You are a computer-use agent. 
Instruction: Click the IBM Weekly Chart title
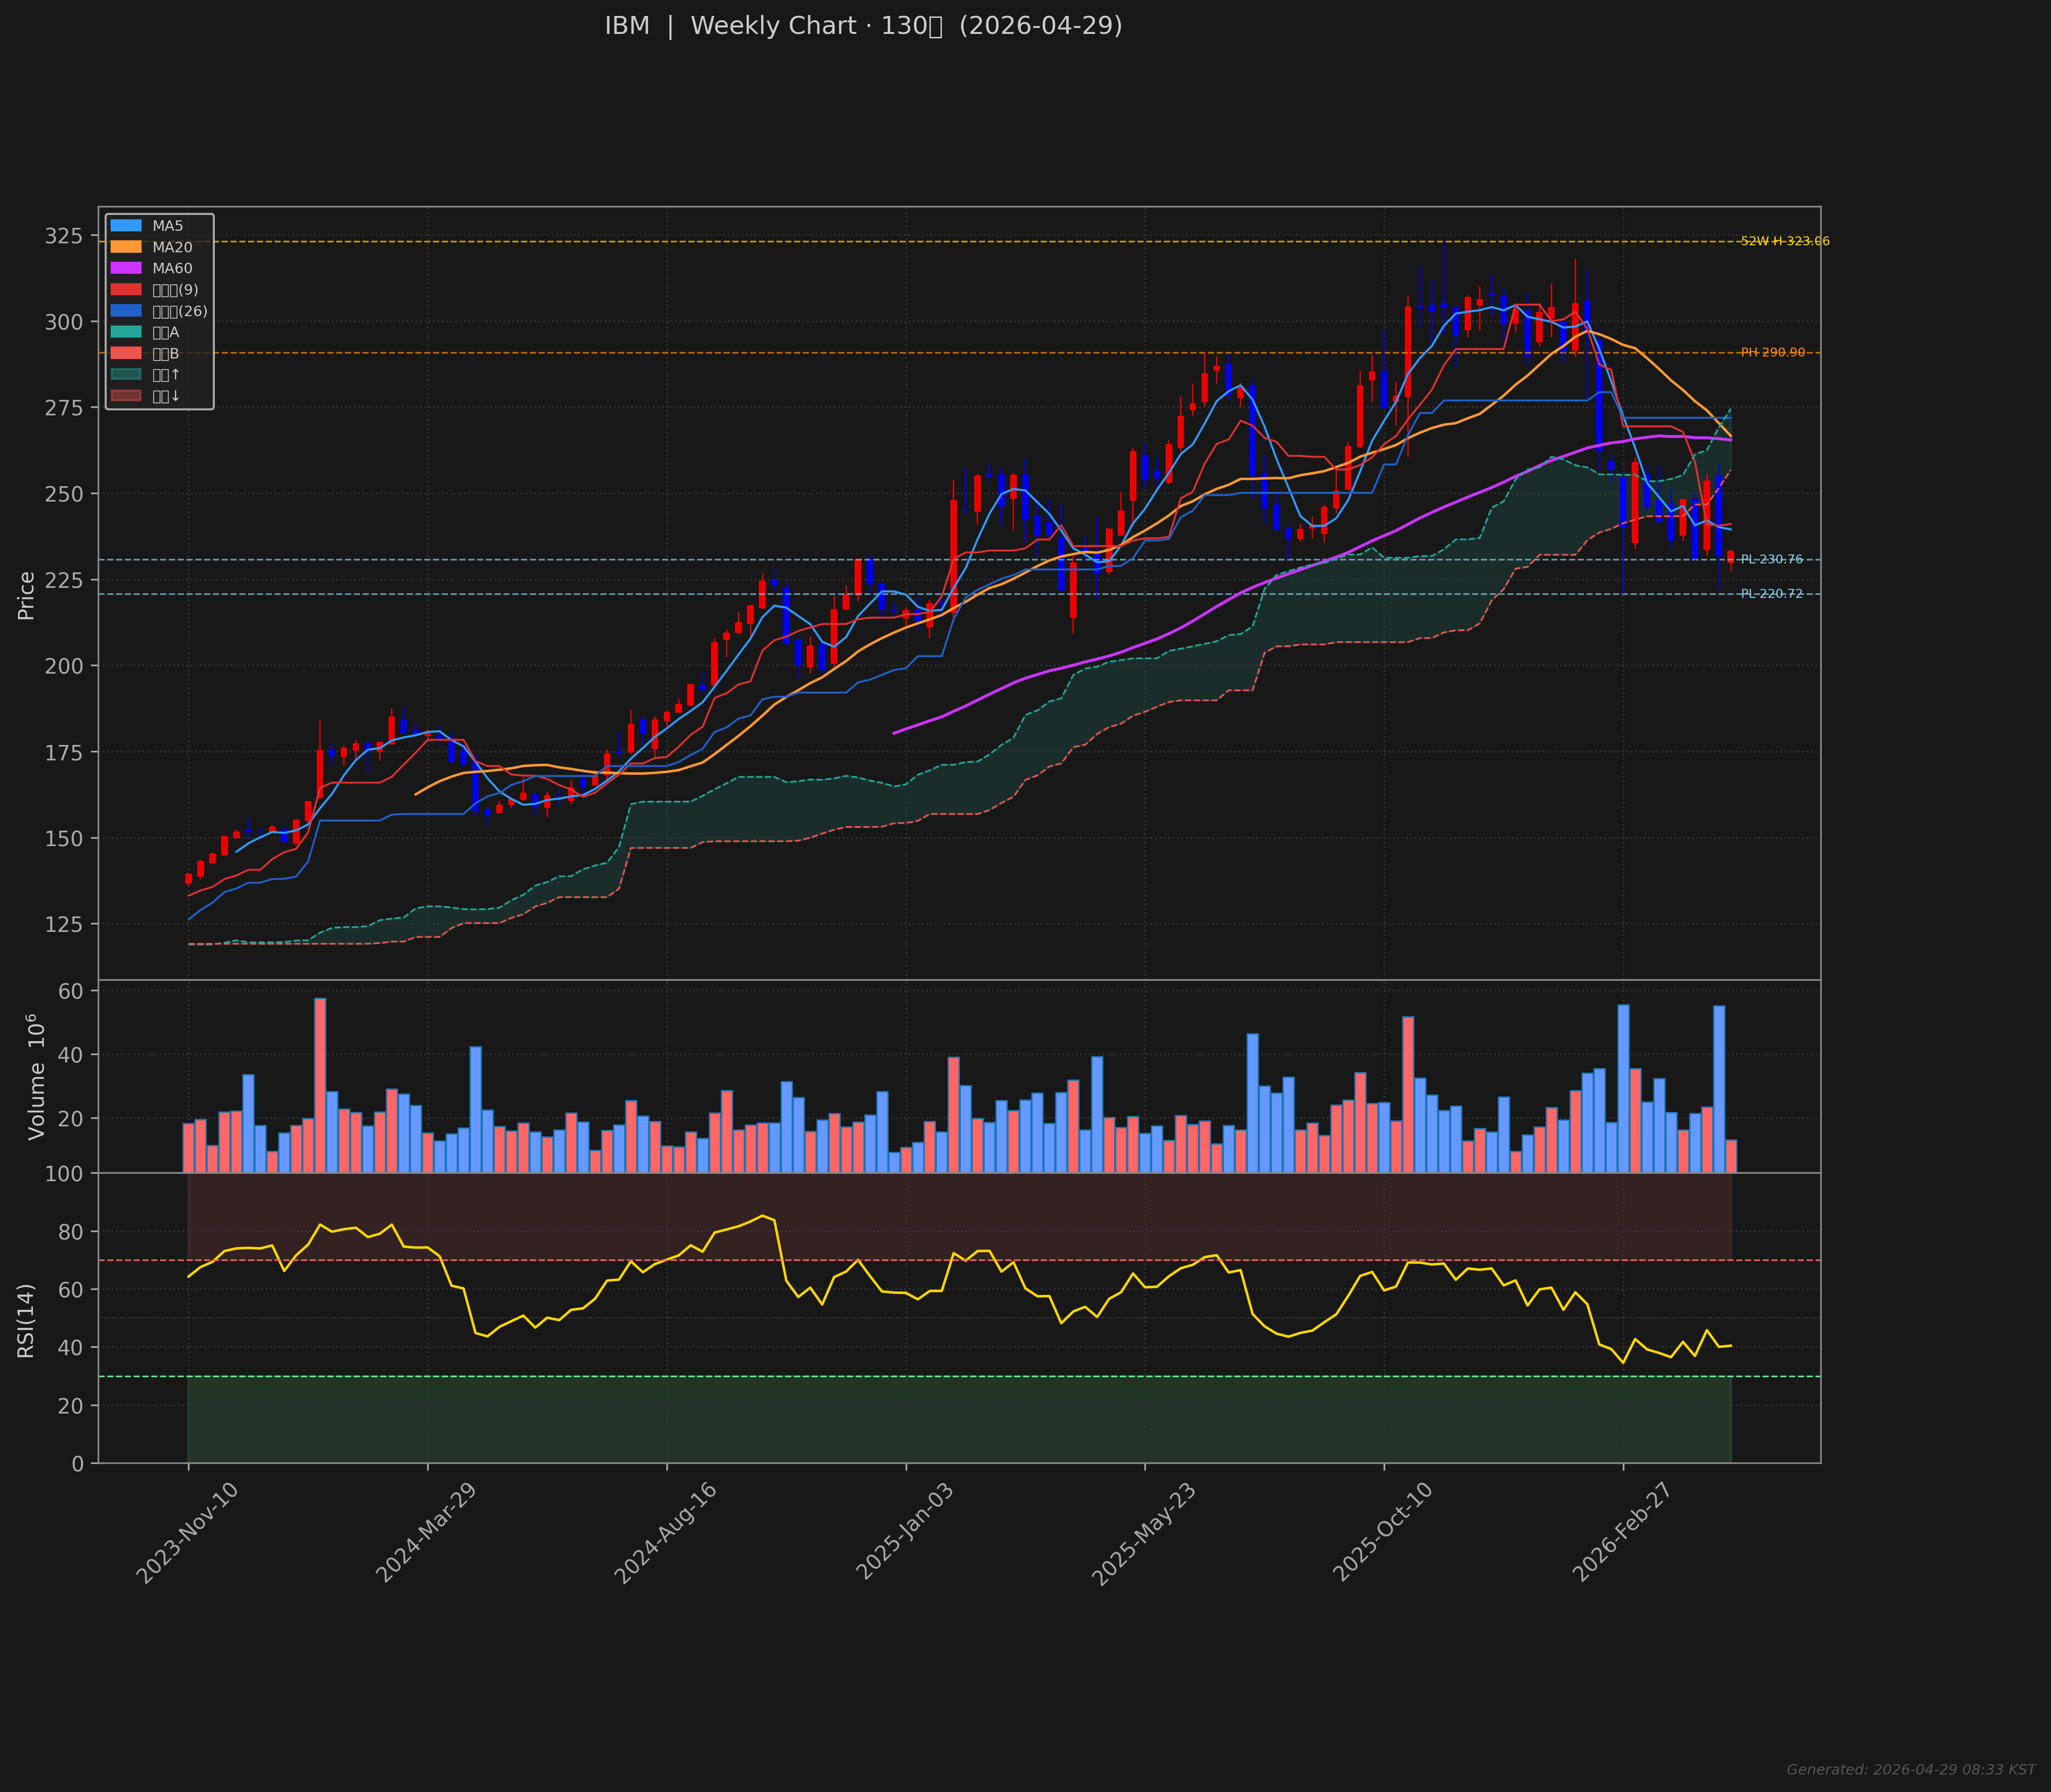[863, 26]
